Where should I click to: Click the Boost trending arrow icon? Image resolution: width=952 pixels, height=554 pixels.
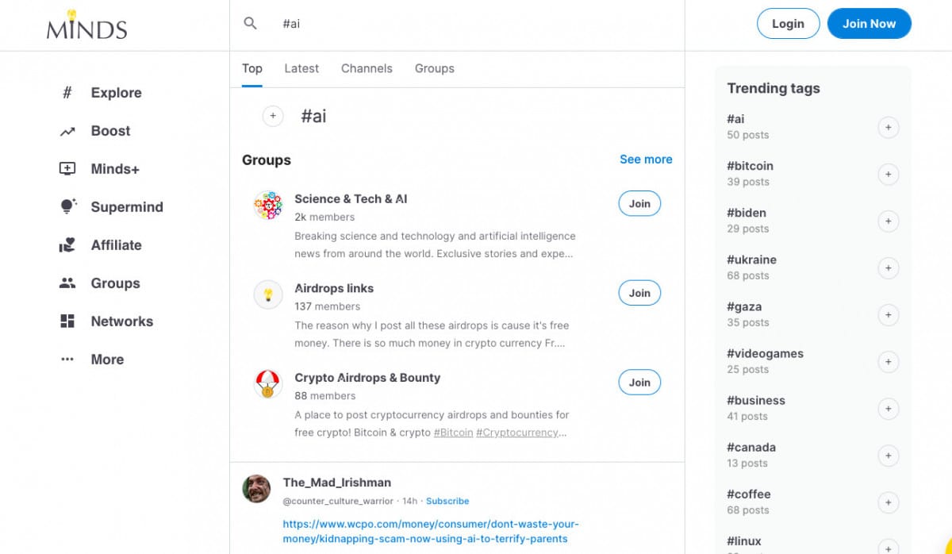(67, 131)
